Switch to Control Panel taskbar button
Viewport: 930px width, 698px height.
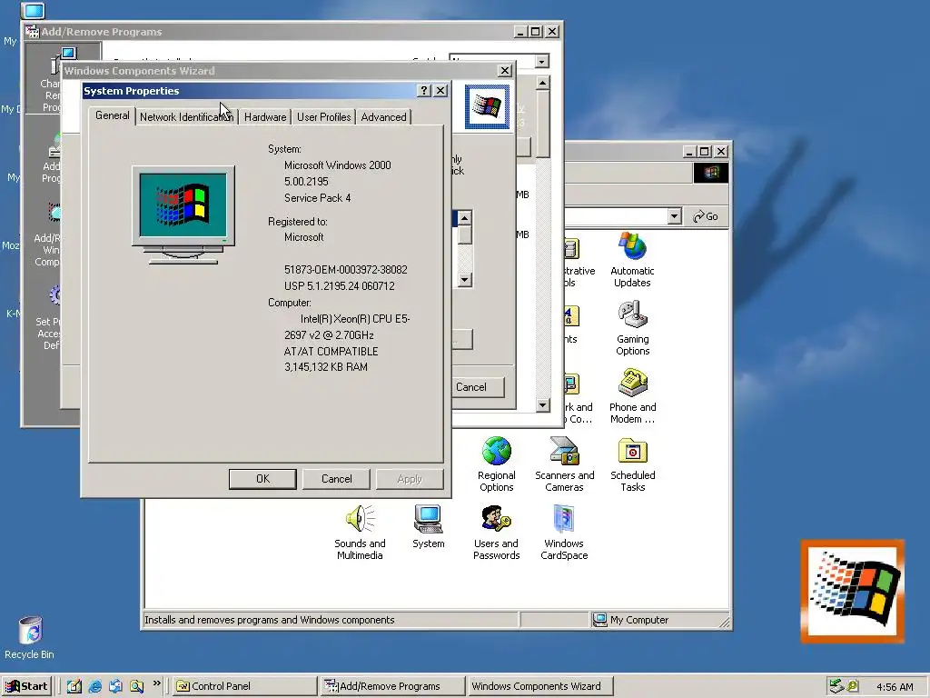[245, 686]
